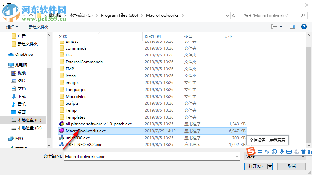The image size is (312, 175).
Task: Click the 打开(O) button
Action: click(x=256, y=166)
